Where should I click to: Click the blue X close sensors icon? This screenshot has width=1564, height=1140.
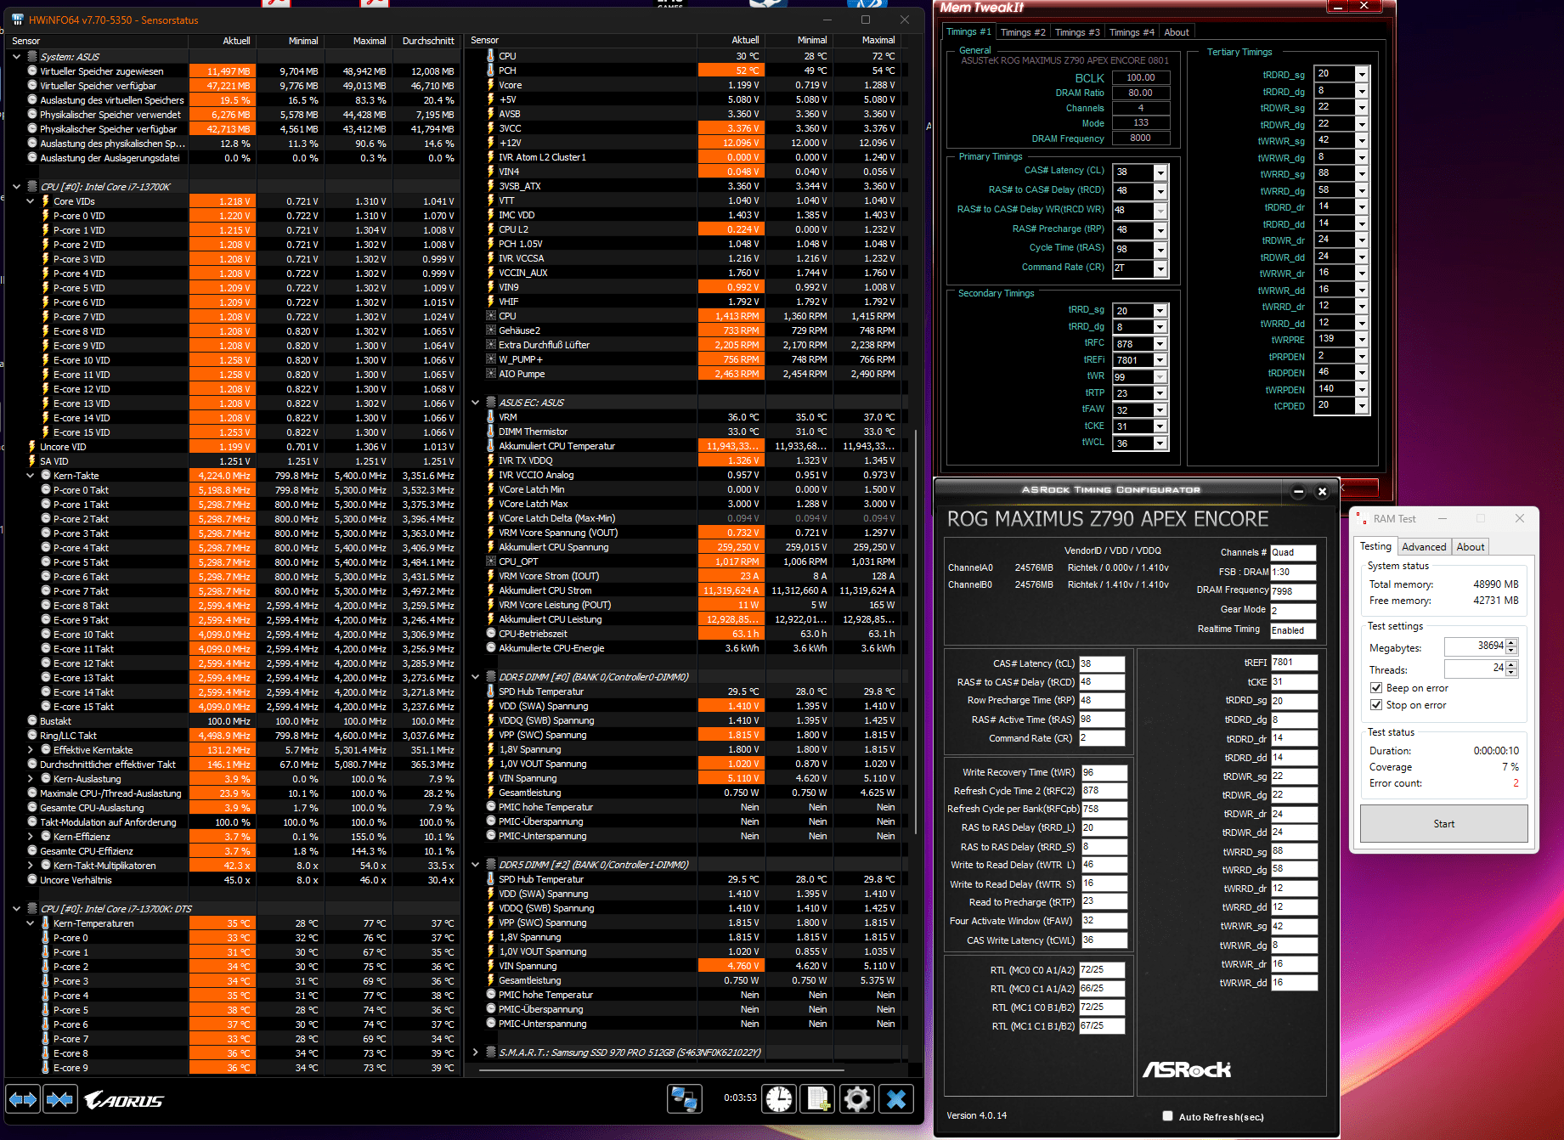[x=896, y=1098]
